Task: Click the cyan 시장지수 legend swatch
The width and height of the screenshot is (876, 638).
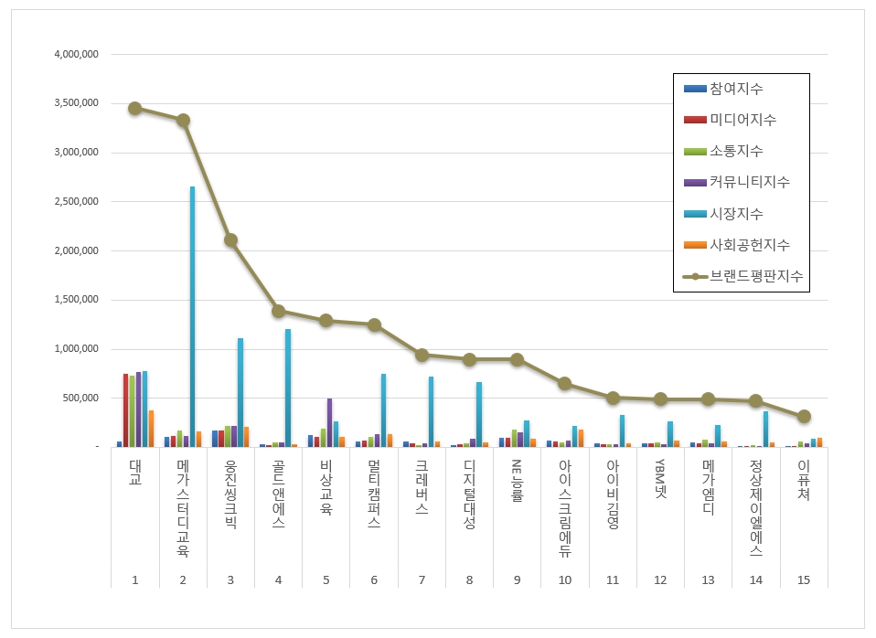Action: [x=695, y=214]
